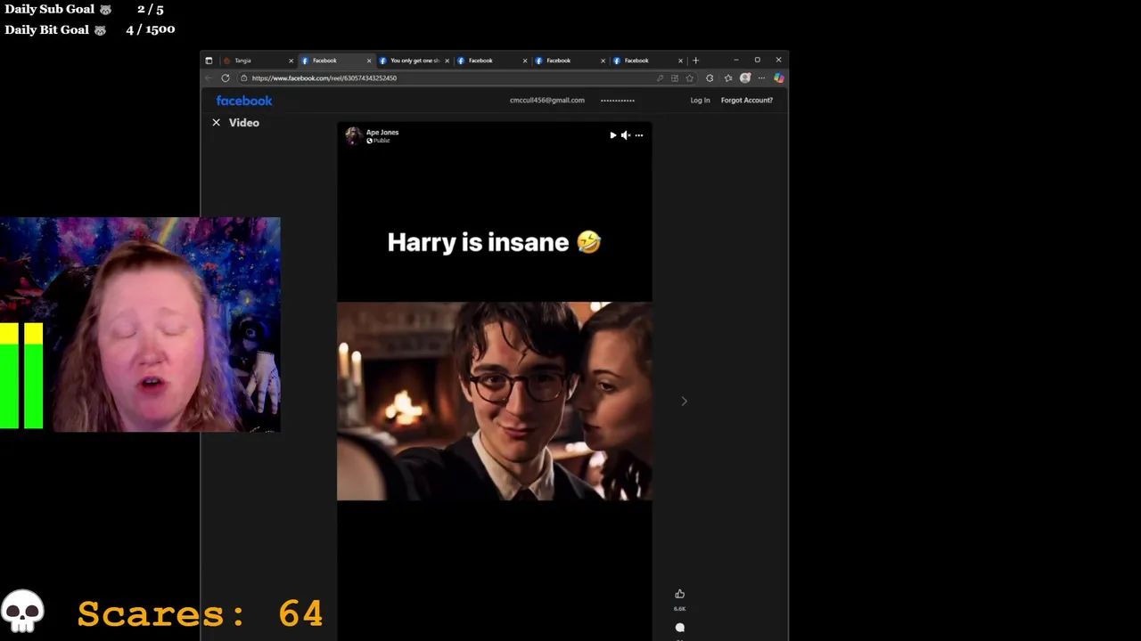Viewport: 1141px width, 641px height.
Task: Click the streamer webcam overlay
Action: coord(140,325)
